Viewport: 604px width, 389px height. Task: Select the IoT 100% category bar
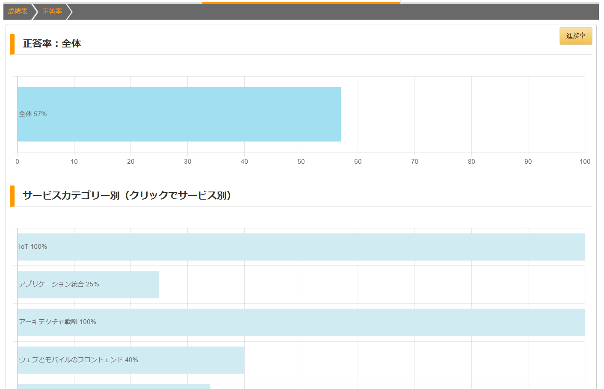[301, 247]
